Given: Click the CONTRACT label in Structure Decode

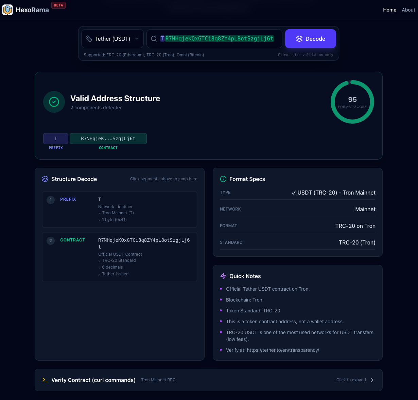Looking at the screenshot, I should click(73, 240).
